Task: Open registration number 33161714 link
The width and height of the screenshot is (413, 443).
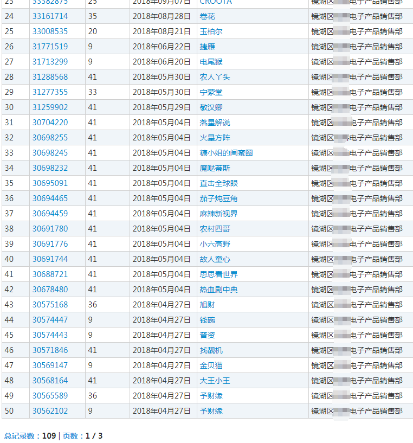Action: click(50, 16)
